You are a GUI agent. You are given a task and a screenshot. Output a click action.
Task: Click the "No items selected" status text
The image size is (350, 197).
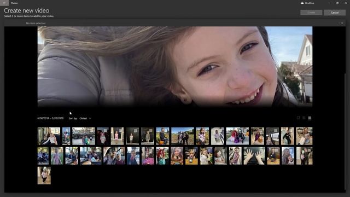pos(36,23)
